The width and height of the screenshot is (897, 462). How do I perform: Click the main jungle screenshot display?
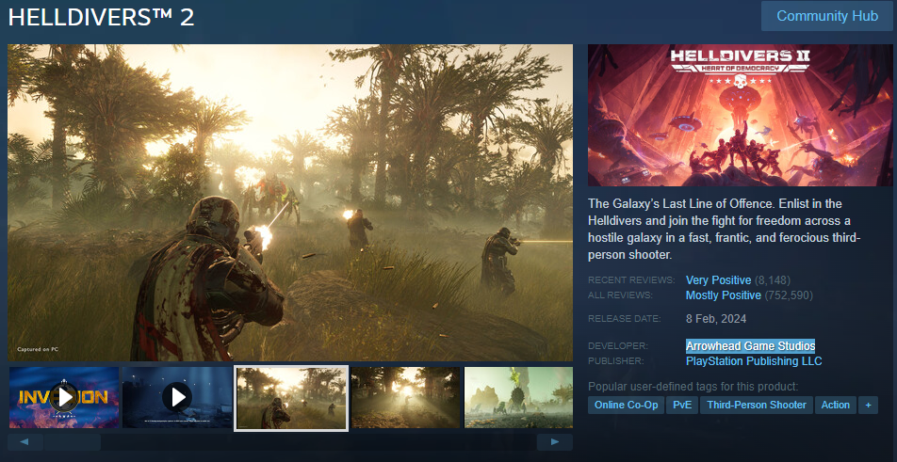(x=290, y=202)
